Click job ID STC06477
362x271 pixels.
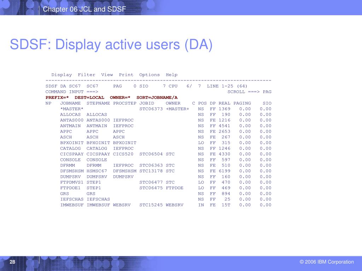[x=151, y=182]
